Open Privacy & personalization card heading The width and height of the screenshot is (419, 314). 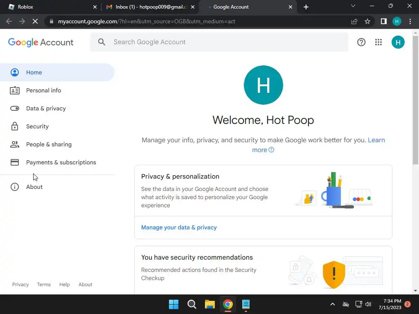pos(180,177)
